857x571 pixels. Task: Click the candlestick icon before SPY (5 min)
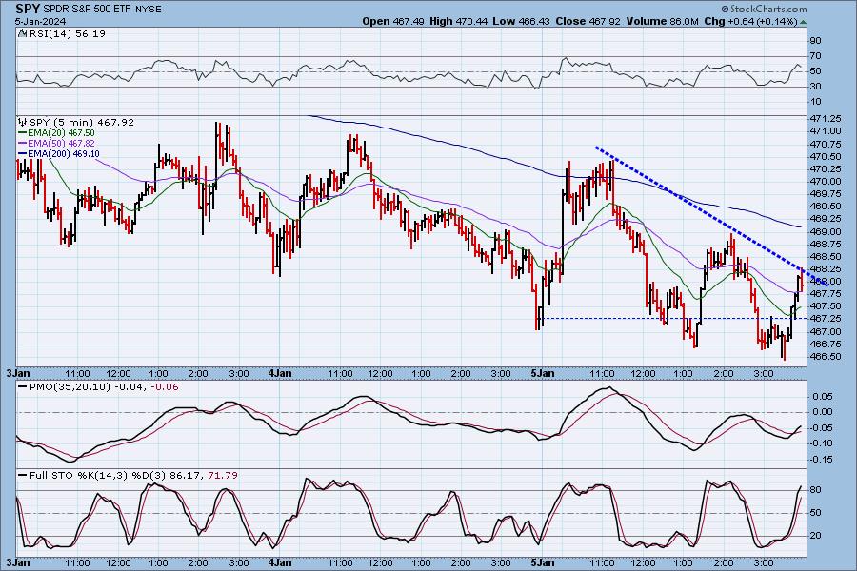coord(23,123)
